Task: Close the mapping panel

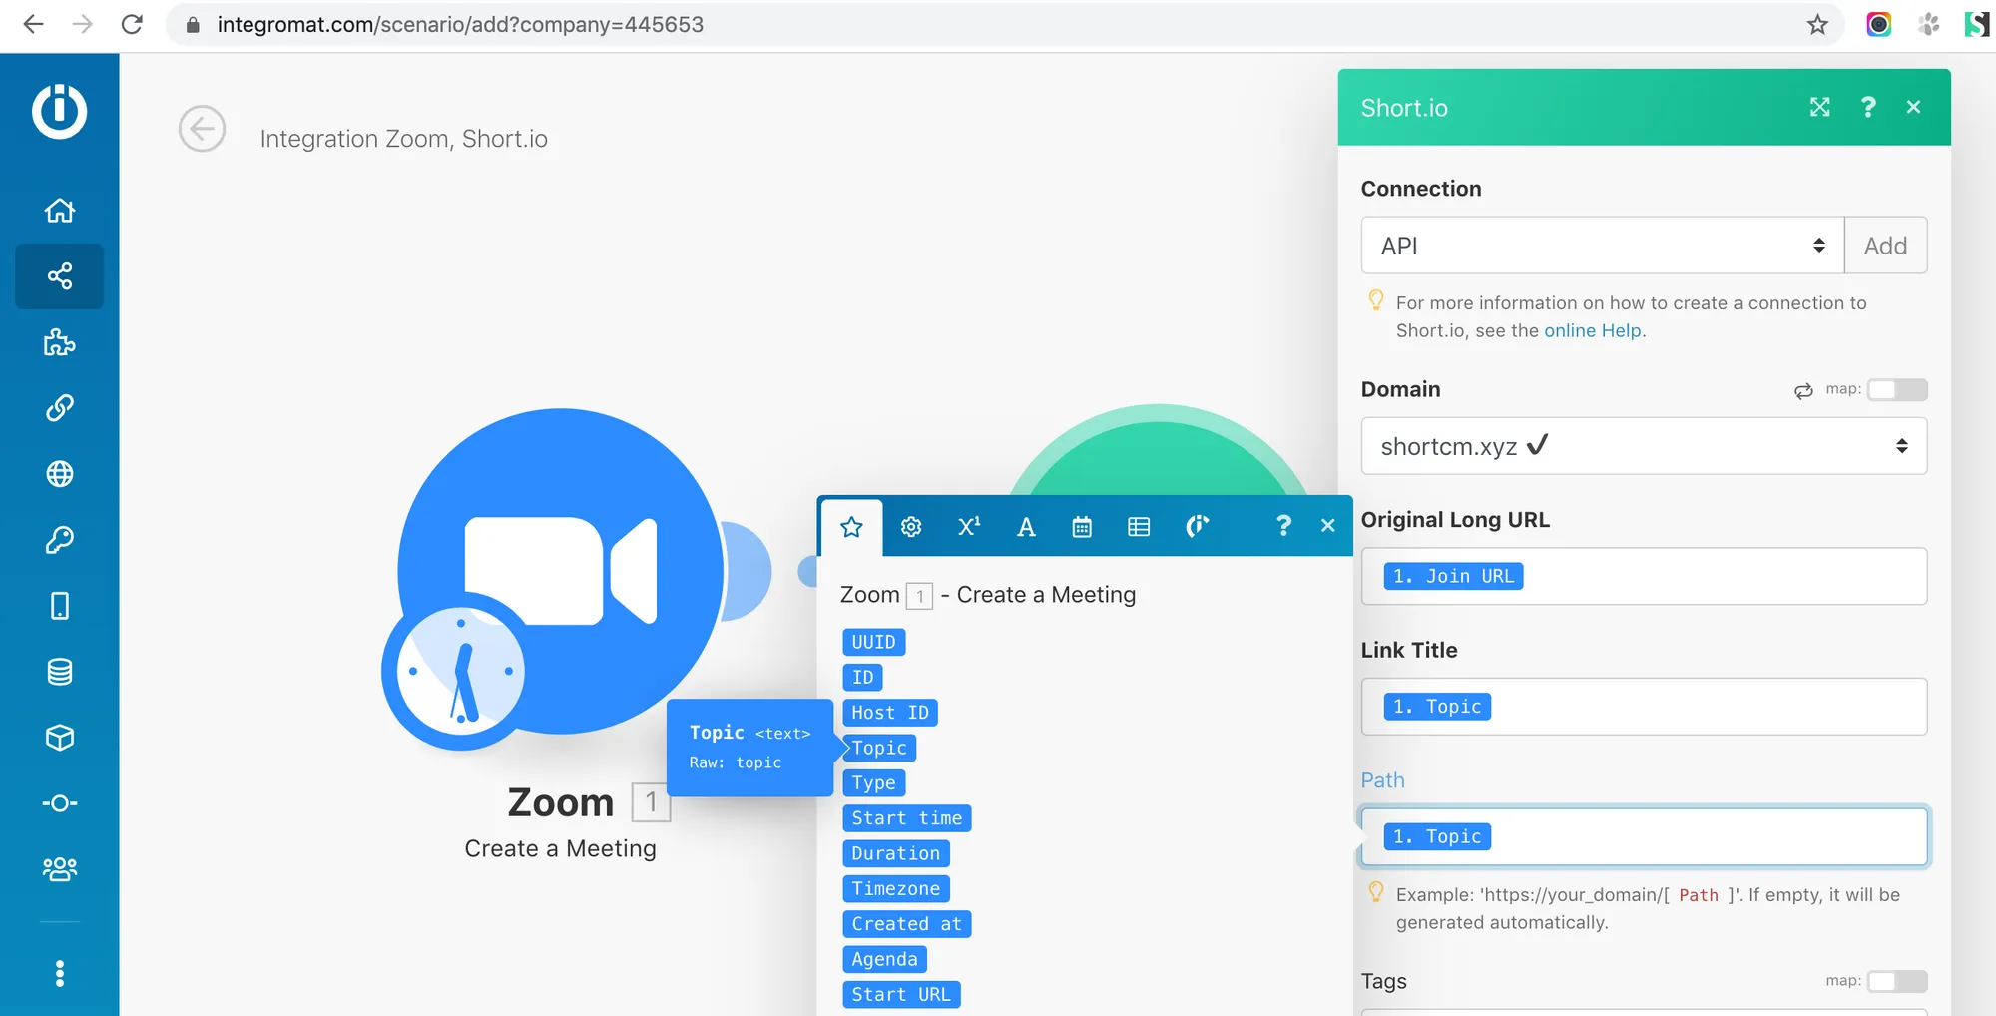Action: click(x=1328, y=526)
